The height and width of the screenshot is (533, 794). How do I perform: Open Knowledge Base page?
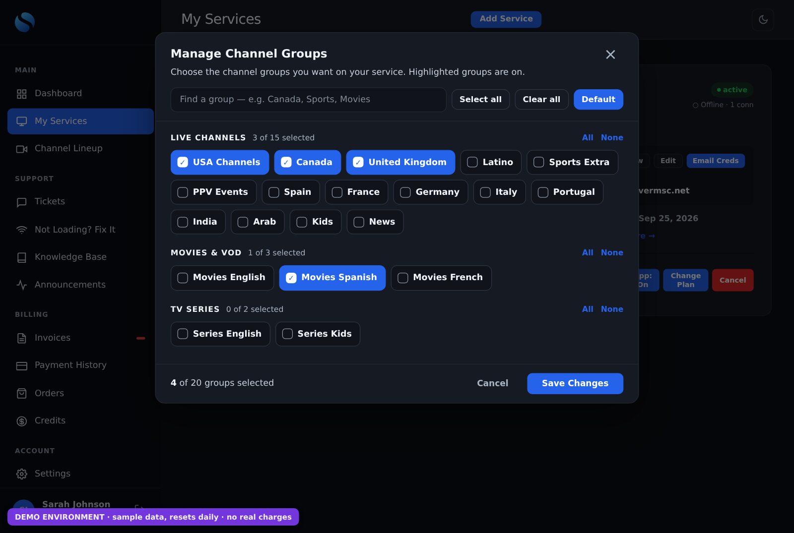click(80, 257)
